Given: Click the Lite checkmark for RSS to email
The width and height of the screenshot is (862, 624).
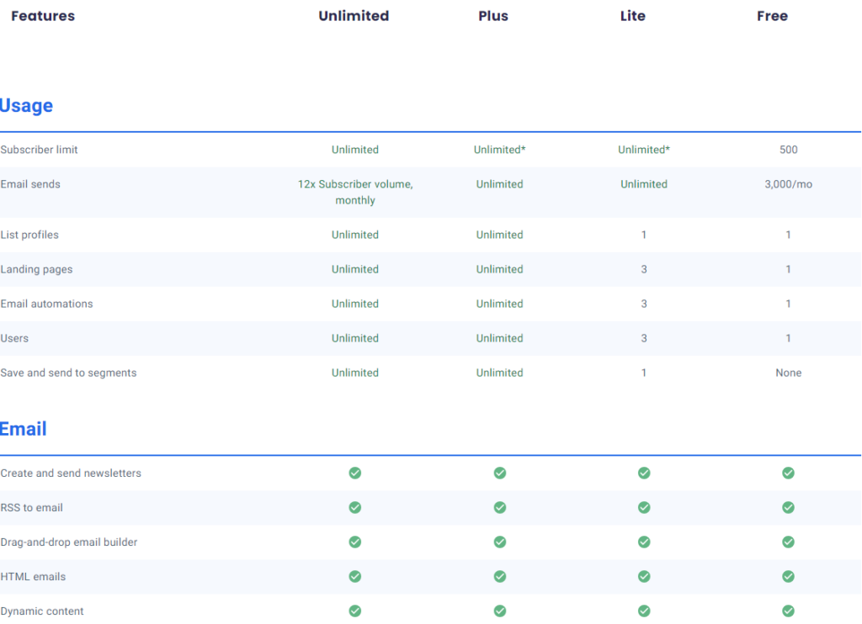Looking at the screenshot, I should [644, 508].
